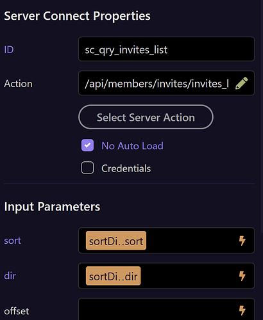Click the Input Parameters section heading

click(52, 207)
